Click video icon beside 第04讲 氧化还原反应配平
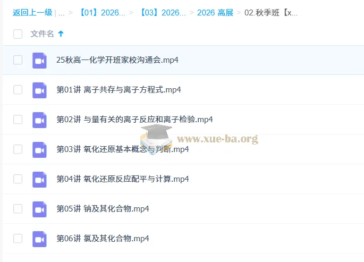The image size is (364, 262). pos(39,179)
